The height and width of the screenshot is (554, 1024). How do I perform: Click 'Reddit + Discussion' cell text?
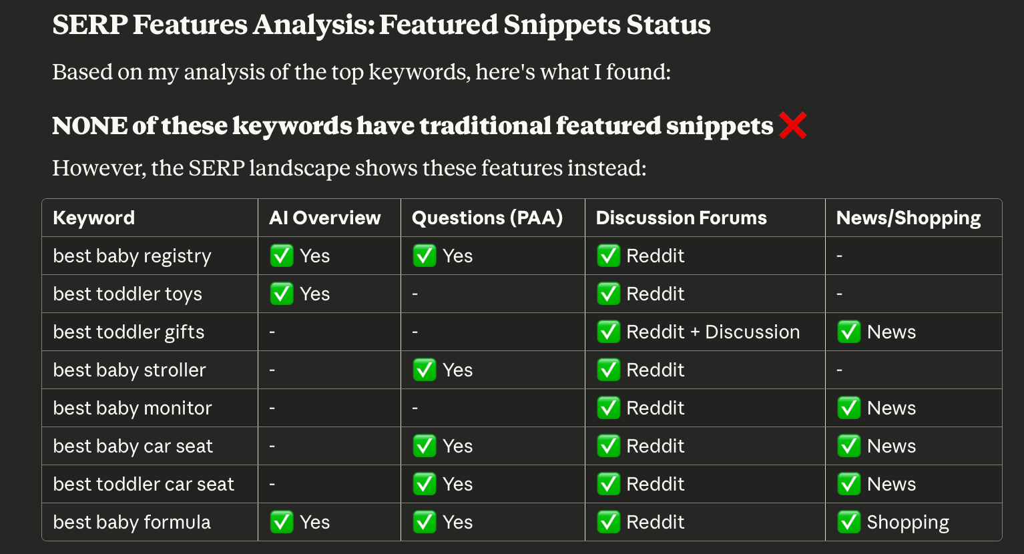coord(713,332)
